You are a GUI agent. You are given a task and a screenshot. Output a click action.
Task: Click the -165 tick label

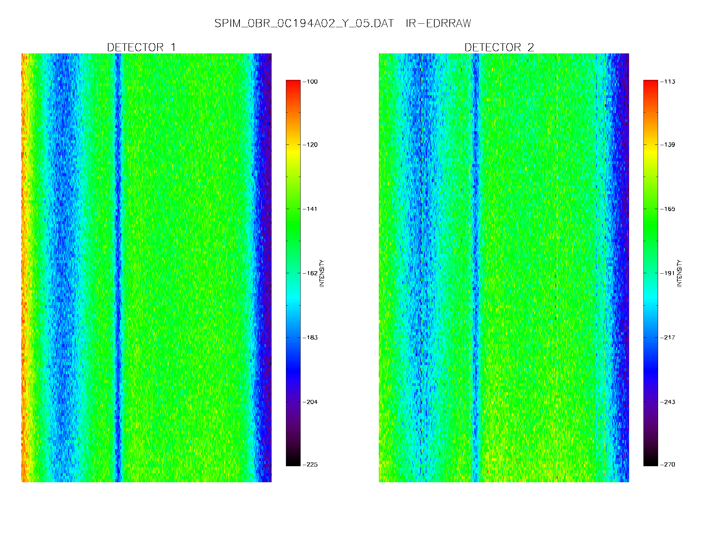668,209
